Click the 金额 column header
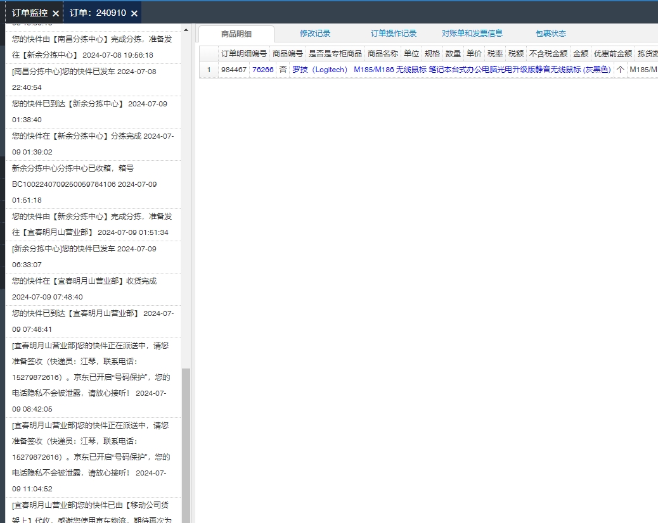This screenshot has height=523, width=658. click(x=581, y=54)
